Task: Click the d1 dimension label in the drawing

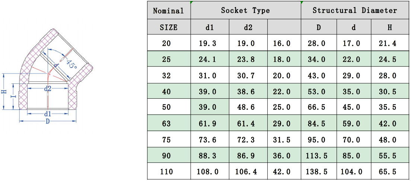Action: [48, 113]
